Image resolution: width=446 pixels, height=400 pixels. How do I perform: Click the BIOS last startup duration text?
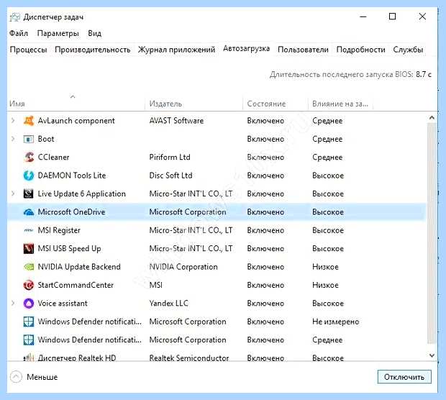[x=350, y=75]
